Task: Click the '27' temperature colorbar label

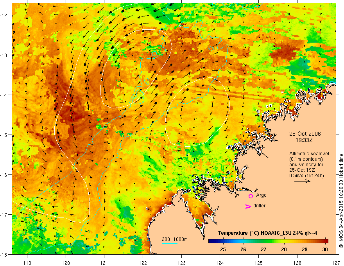Action: 264,249
